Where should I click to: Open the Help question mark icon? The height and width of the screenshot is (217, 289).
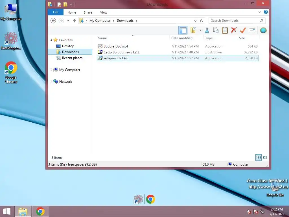click(x=266, y=12)
